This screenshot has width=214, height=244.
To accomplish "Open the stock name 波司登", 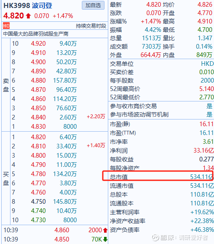I will (42, 5).
